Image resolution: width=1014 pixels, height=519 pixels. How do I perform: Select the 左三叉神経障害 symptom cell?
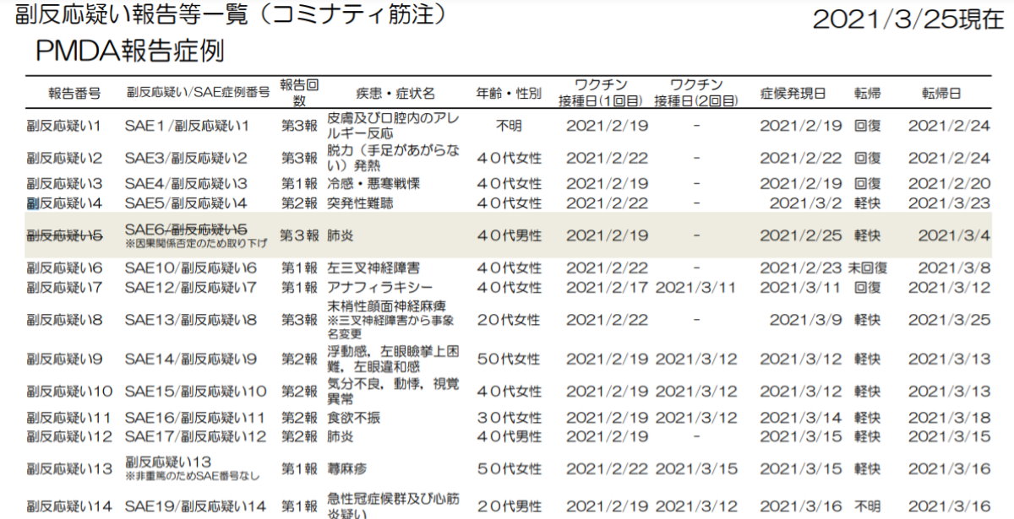(x=374, y=268)
